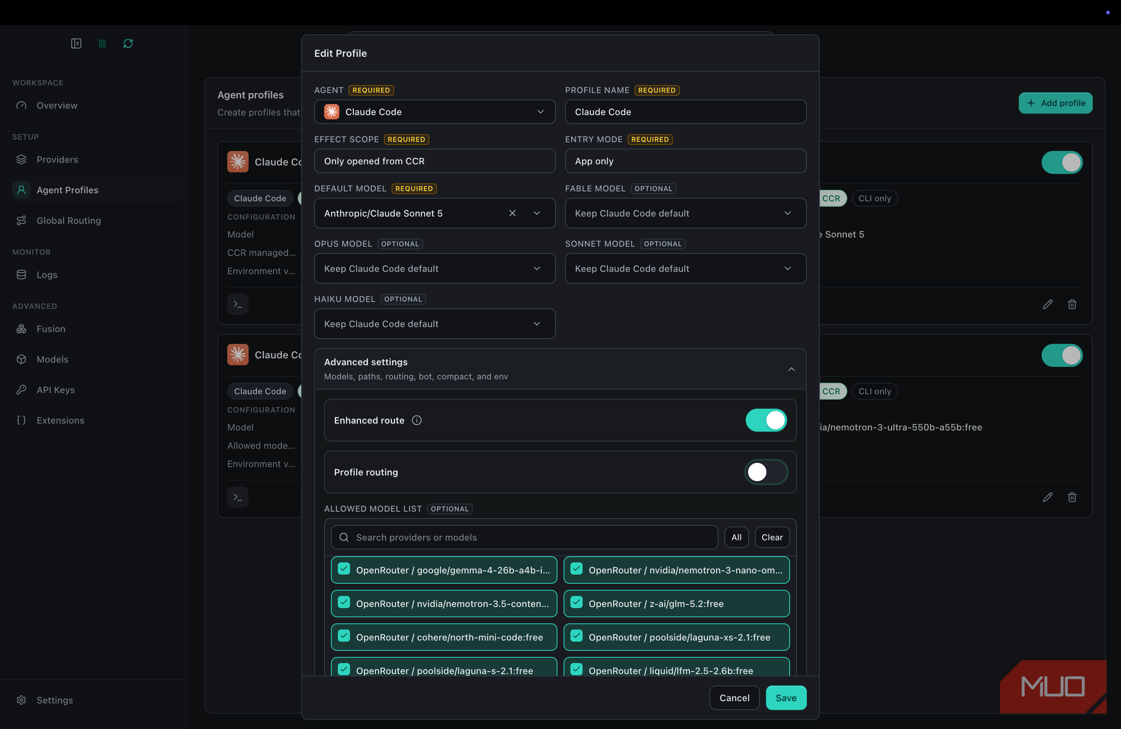
Task: Toggle off the second profile card switch
Action: coord(1062,356)
